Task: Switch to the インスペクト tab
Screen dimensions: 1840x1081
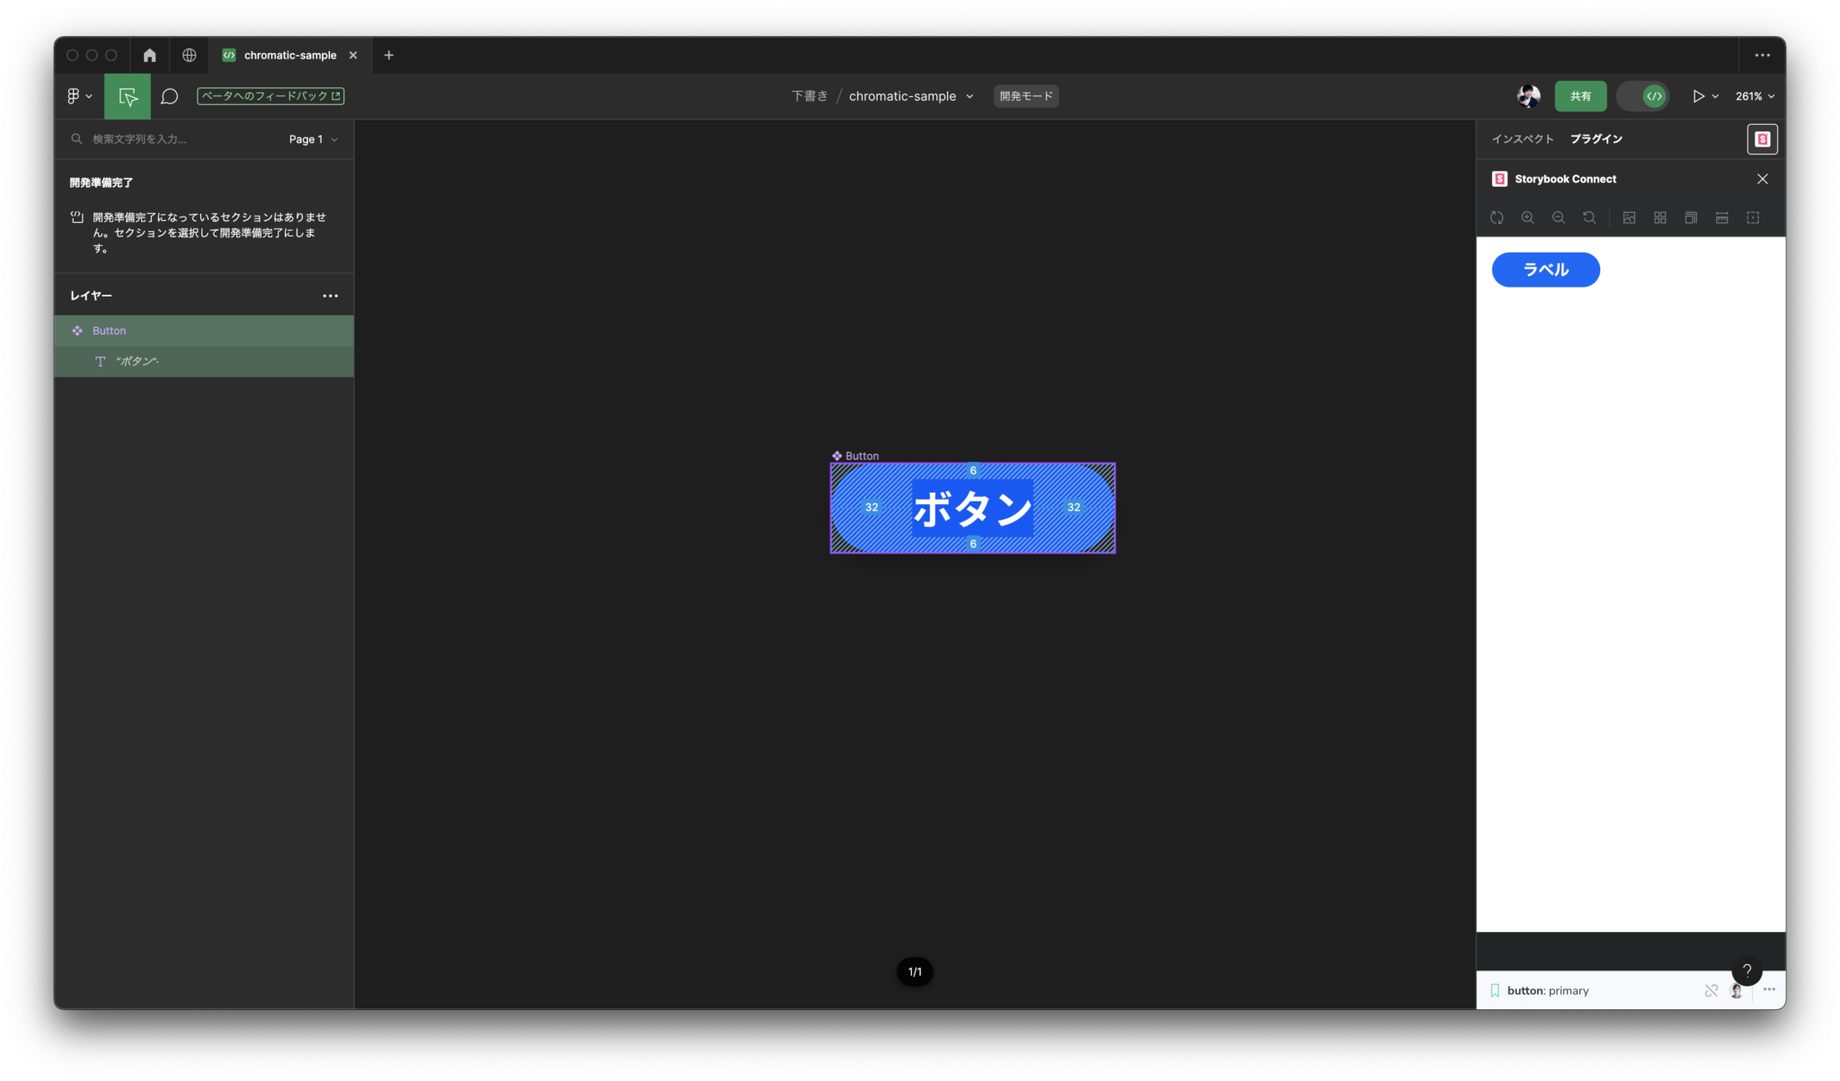Action: click(1521, 138)
